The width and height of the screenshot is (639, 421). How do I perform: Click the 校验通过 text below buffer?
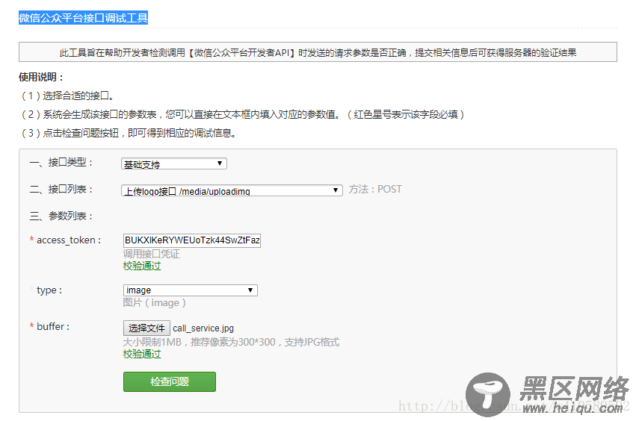point(142,355)
